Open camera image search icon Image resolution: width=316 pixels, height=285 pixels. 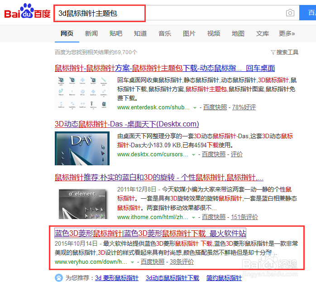click(290, 13)
